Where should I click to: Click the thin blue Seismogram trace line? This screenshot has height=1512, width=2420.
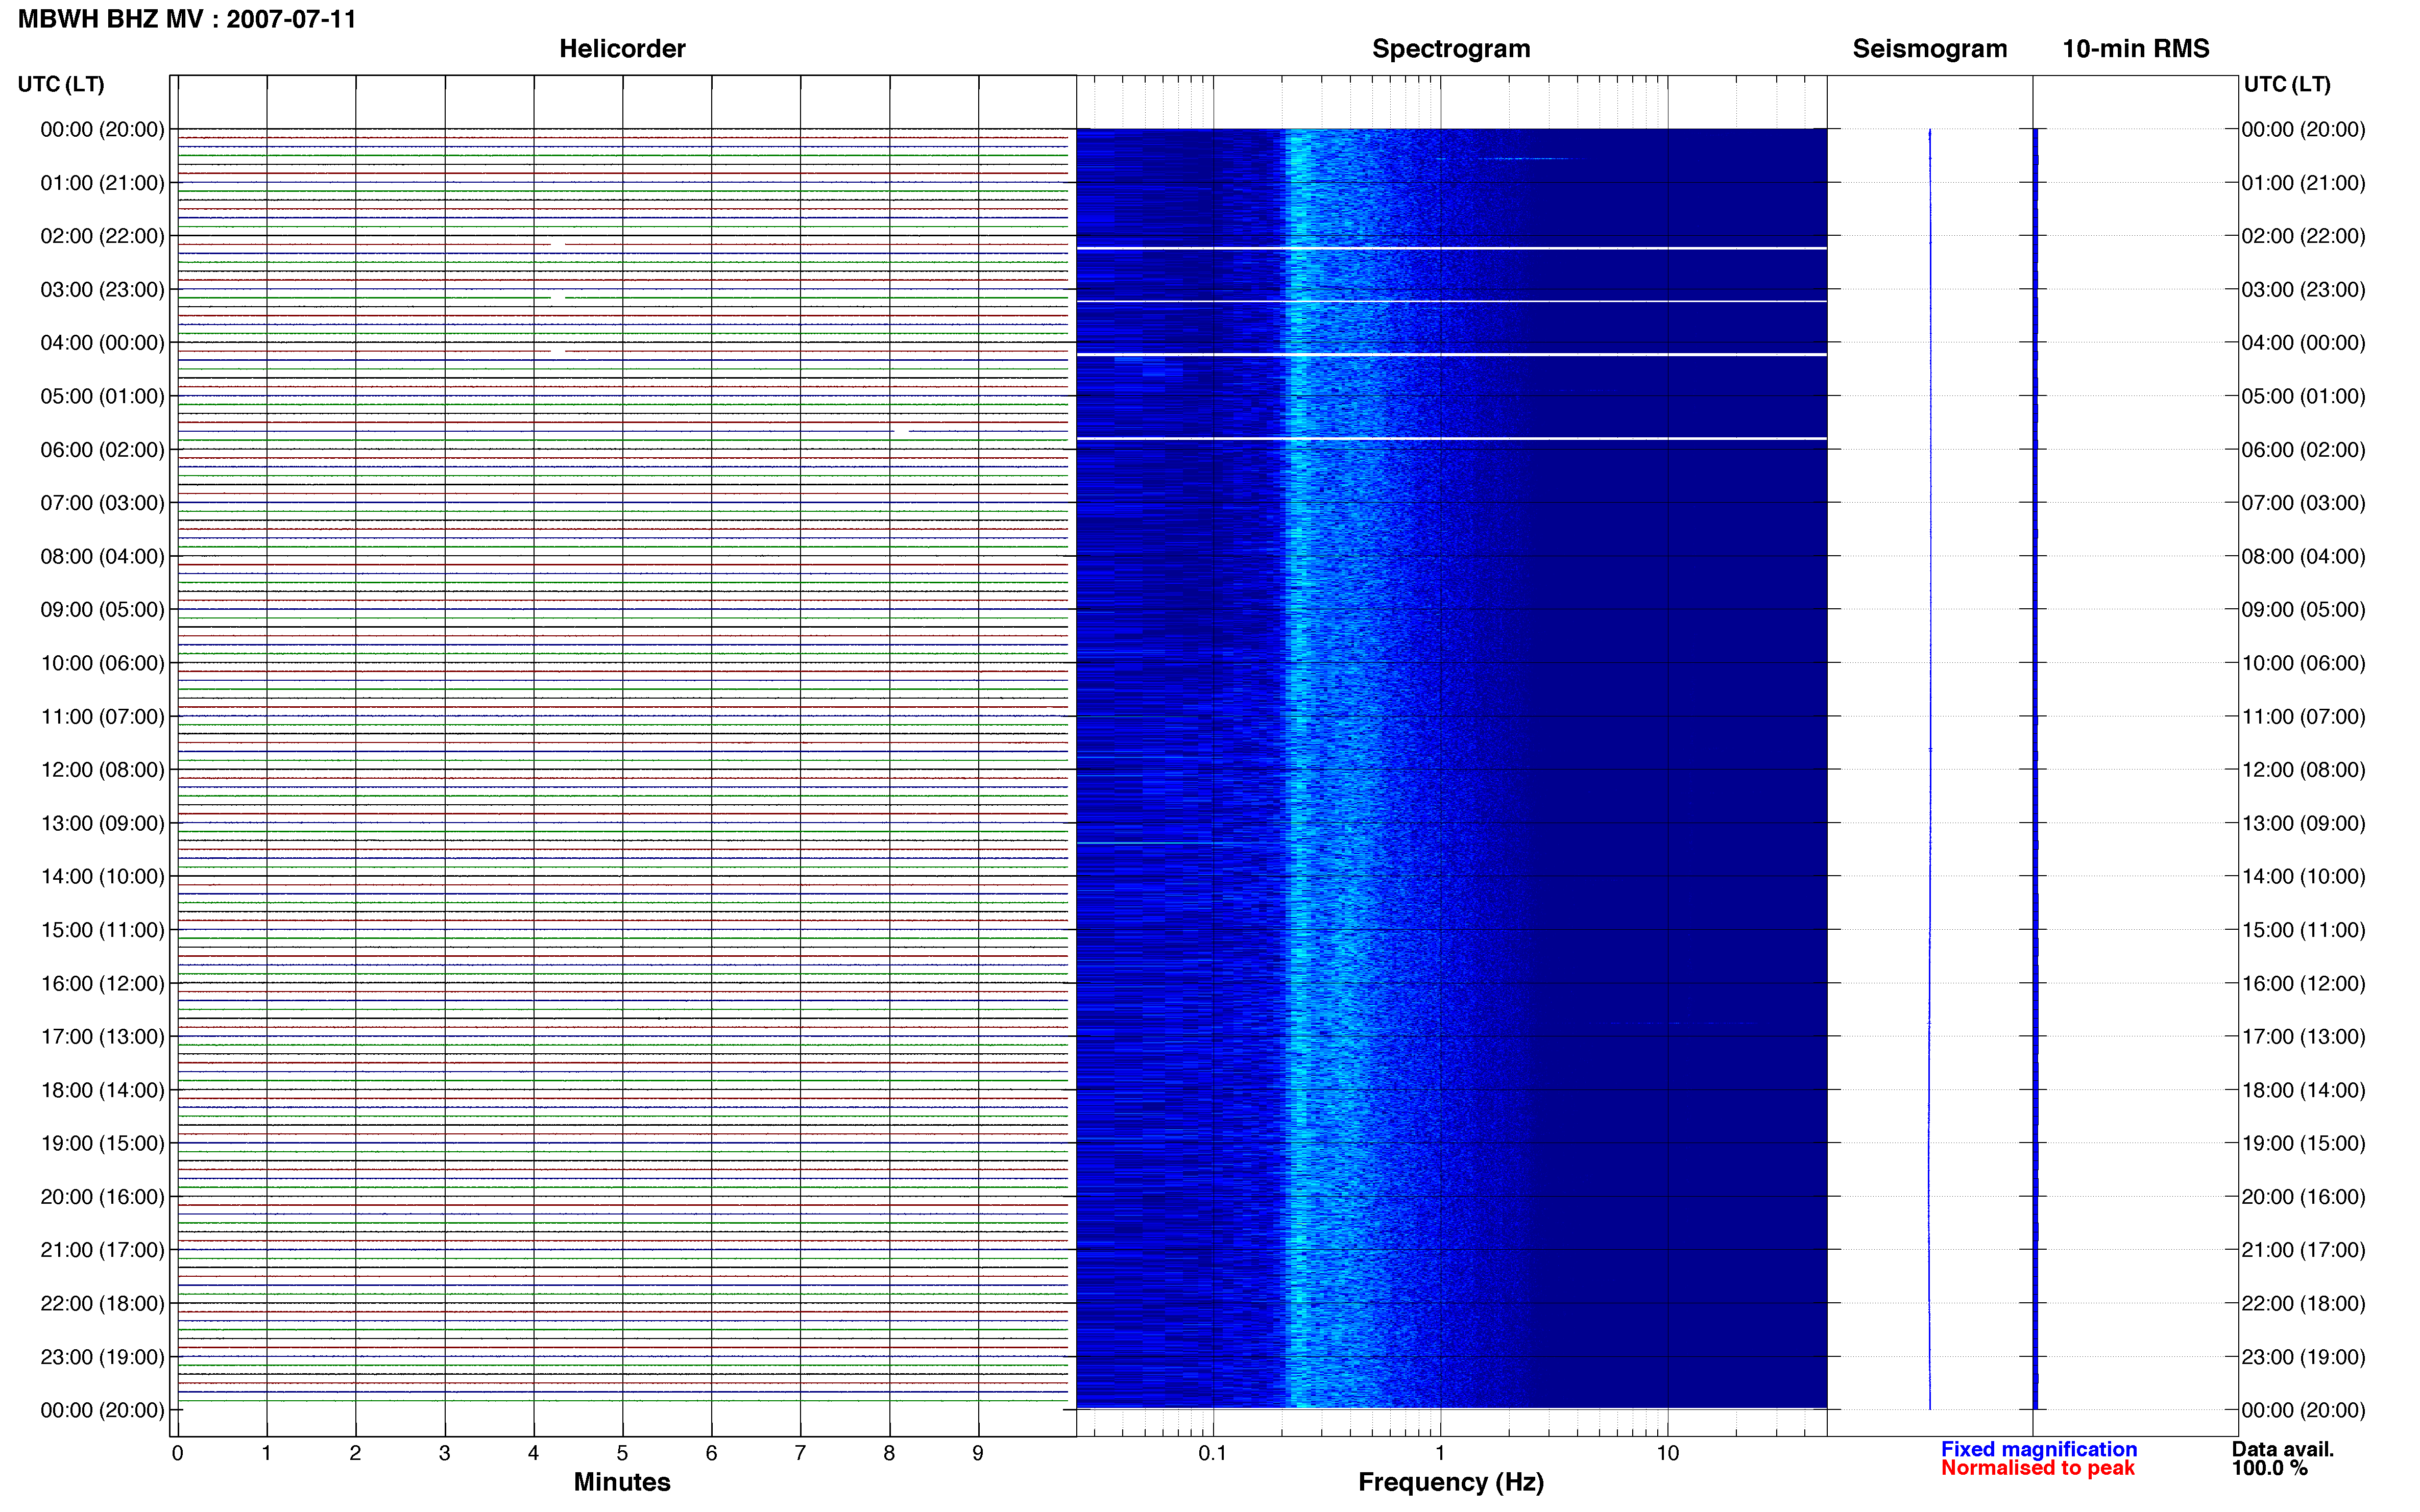[x=1930, y=769]
